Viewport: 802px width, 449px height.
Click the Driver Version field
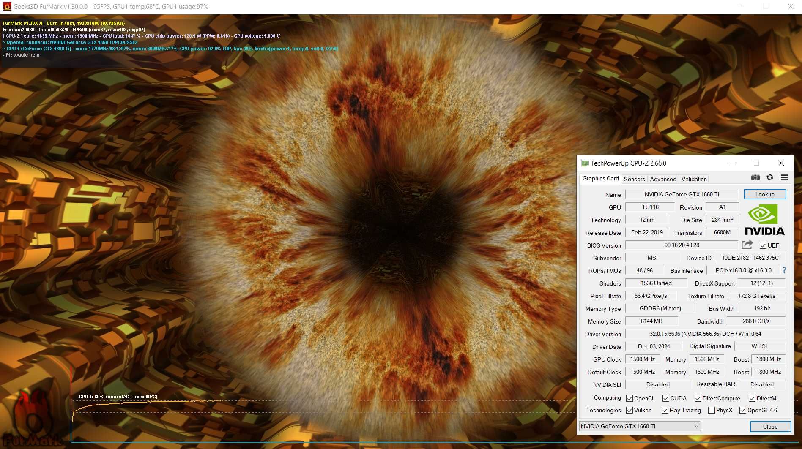[x=705, y=334]
